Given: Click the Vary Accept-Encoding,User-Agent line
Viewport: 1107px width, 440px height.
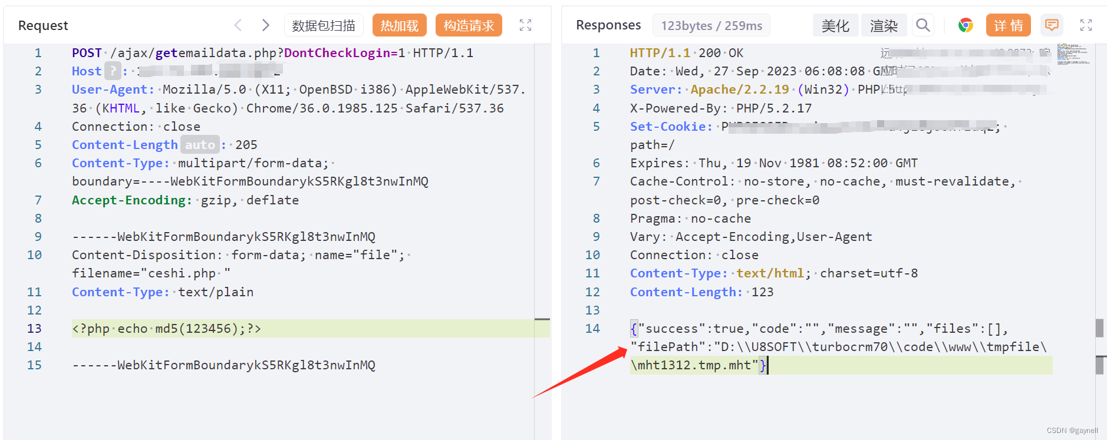Looking at the screenshot, I should (751, 236).
